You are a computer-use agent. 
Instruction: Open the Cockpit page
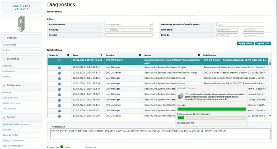pyautogui.click(x=6, y=50)
